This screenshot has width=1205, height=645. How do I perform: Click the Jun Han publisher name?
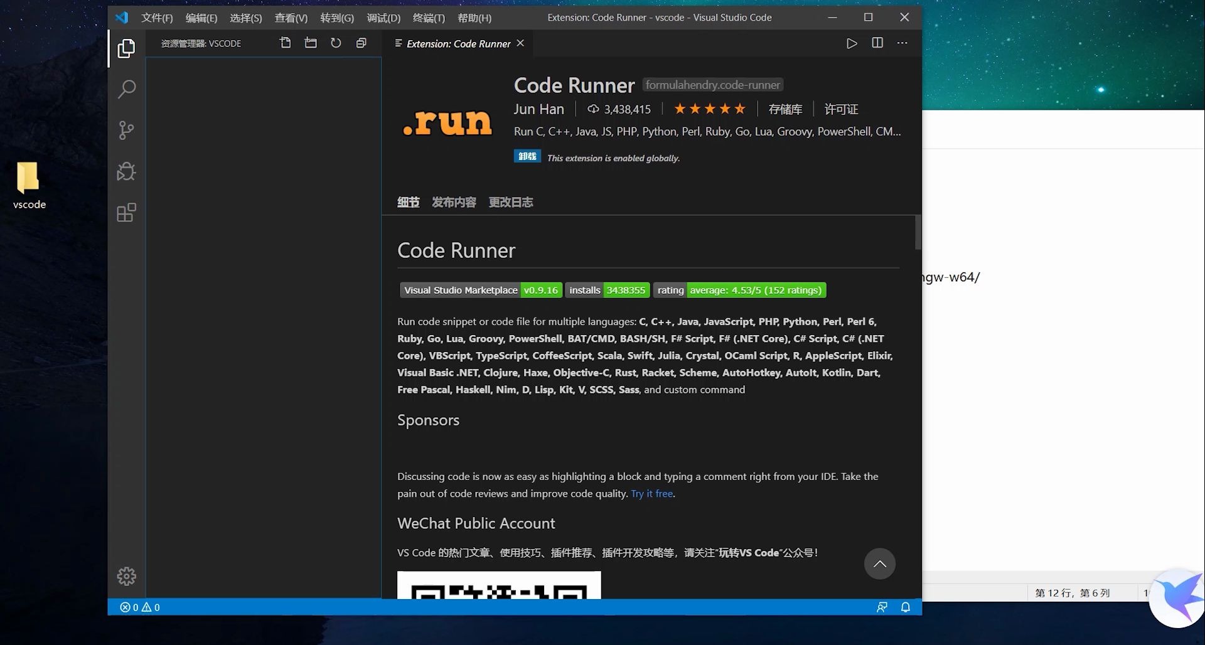[x=538, y=109]
